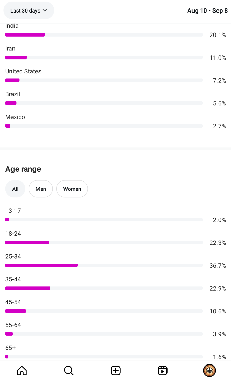The width and height of the screenshot is (231, 377).
Task: Click the United States country label
Action: point(23,71)
